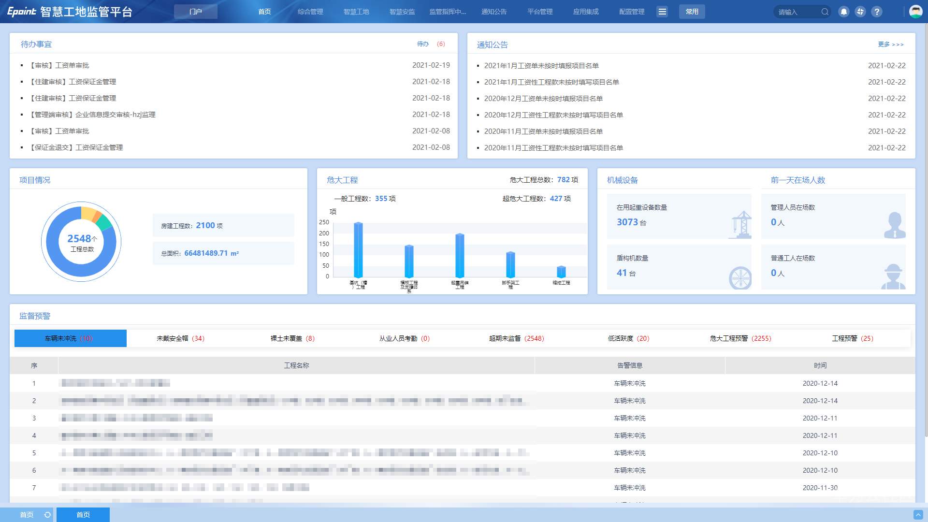Click the 常用 button
Viewport: 928px width, 522px height.
[692, 12]
